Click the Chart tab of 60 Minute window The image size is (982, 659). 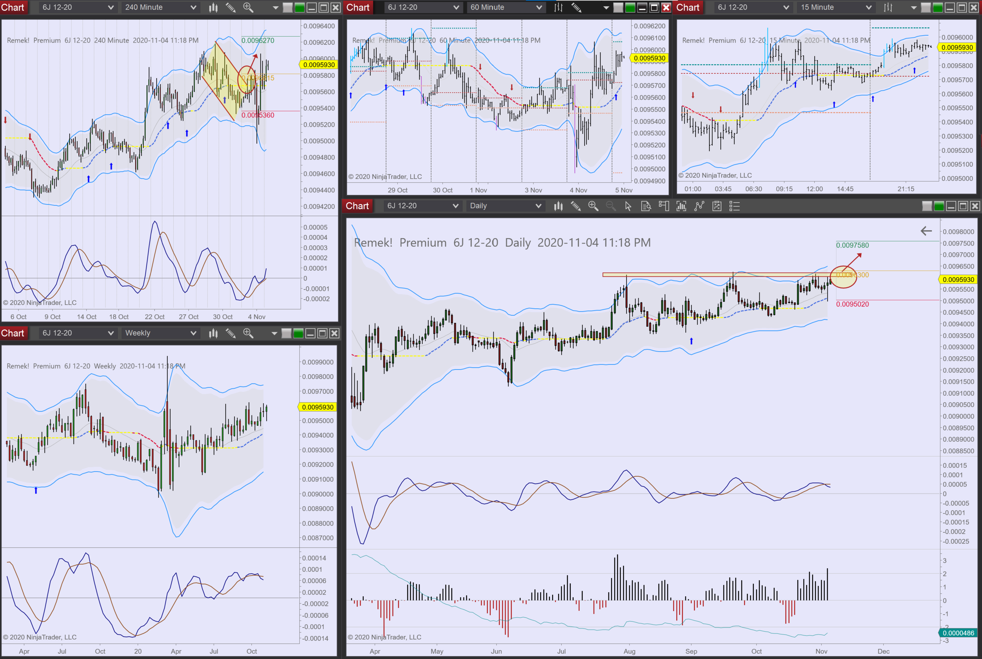[358, 7]
